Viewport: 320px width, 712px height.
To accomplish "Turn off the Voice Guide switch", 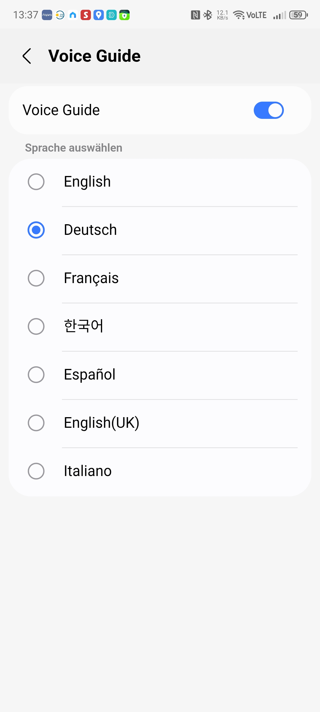I will [268, 110].
